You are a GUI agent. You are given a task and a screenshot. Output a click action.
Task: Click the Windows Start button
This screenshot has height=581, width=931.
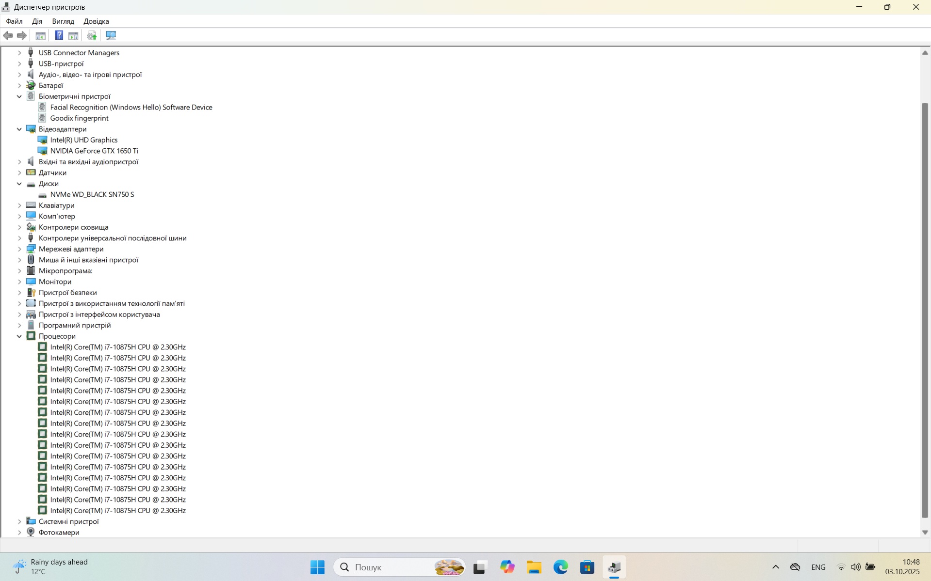[x=317, y=567]
